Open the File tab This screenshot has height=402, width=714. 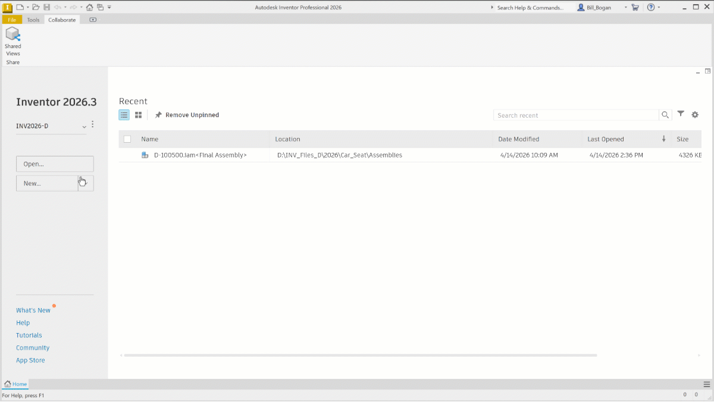(x=12, y=20)
